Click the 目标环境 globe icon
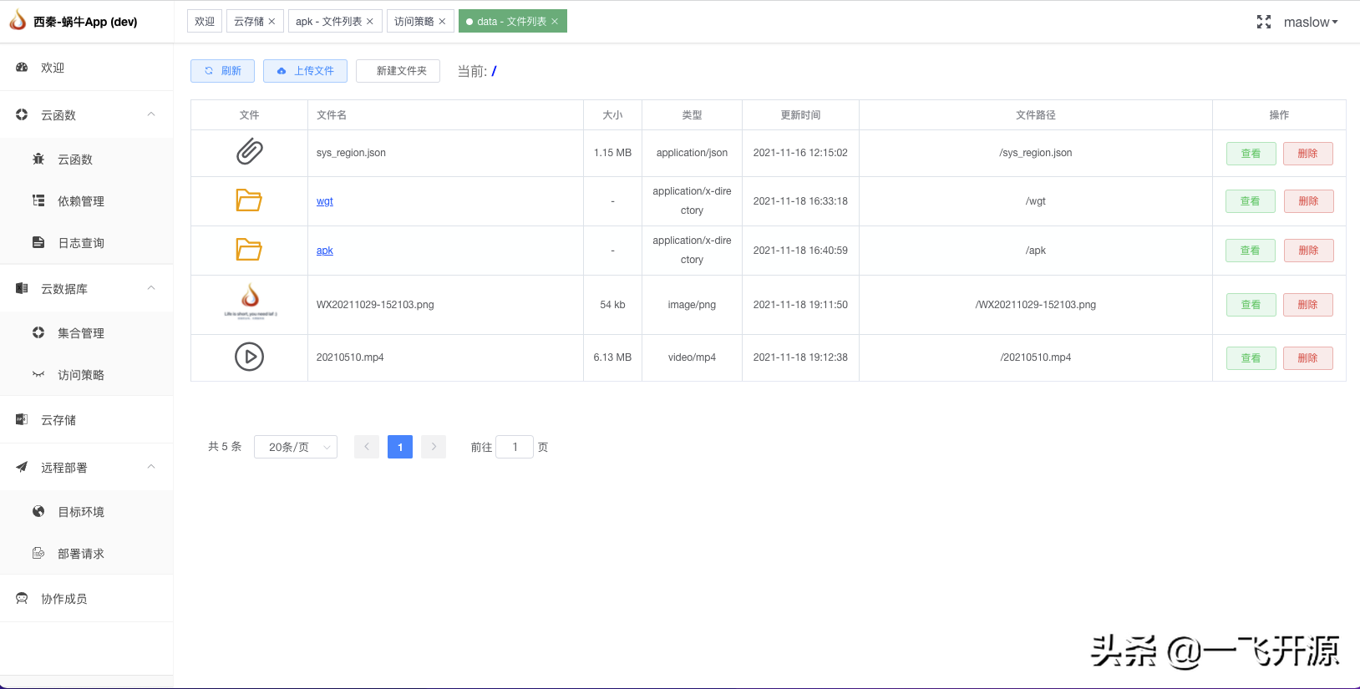This screenshot has width=1360, height=689. tap(38, 511)
